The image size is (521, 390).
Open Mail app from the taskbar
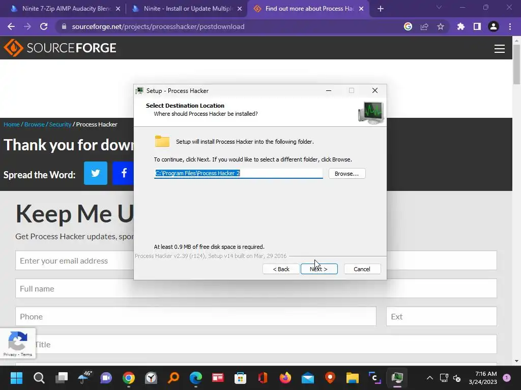pos(308,378)
